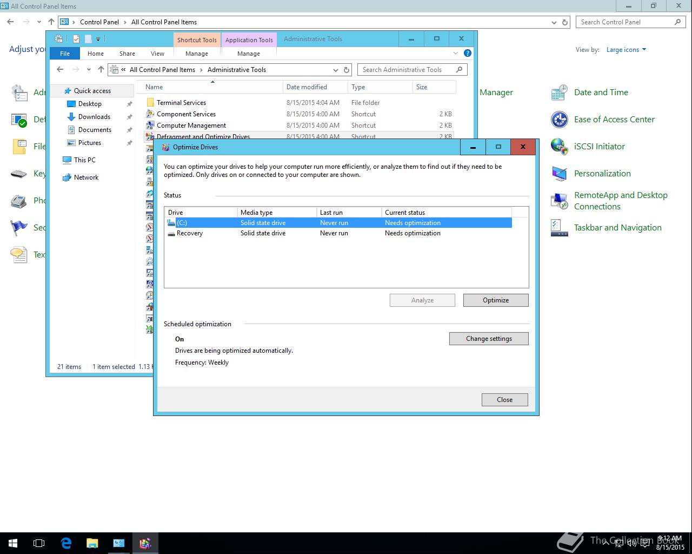Go back in Administrative Tools window
The width and height of the screenshot is (692, 554).
(x=60, y=69)
